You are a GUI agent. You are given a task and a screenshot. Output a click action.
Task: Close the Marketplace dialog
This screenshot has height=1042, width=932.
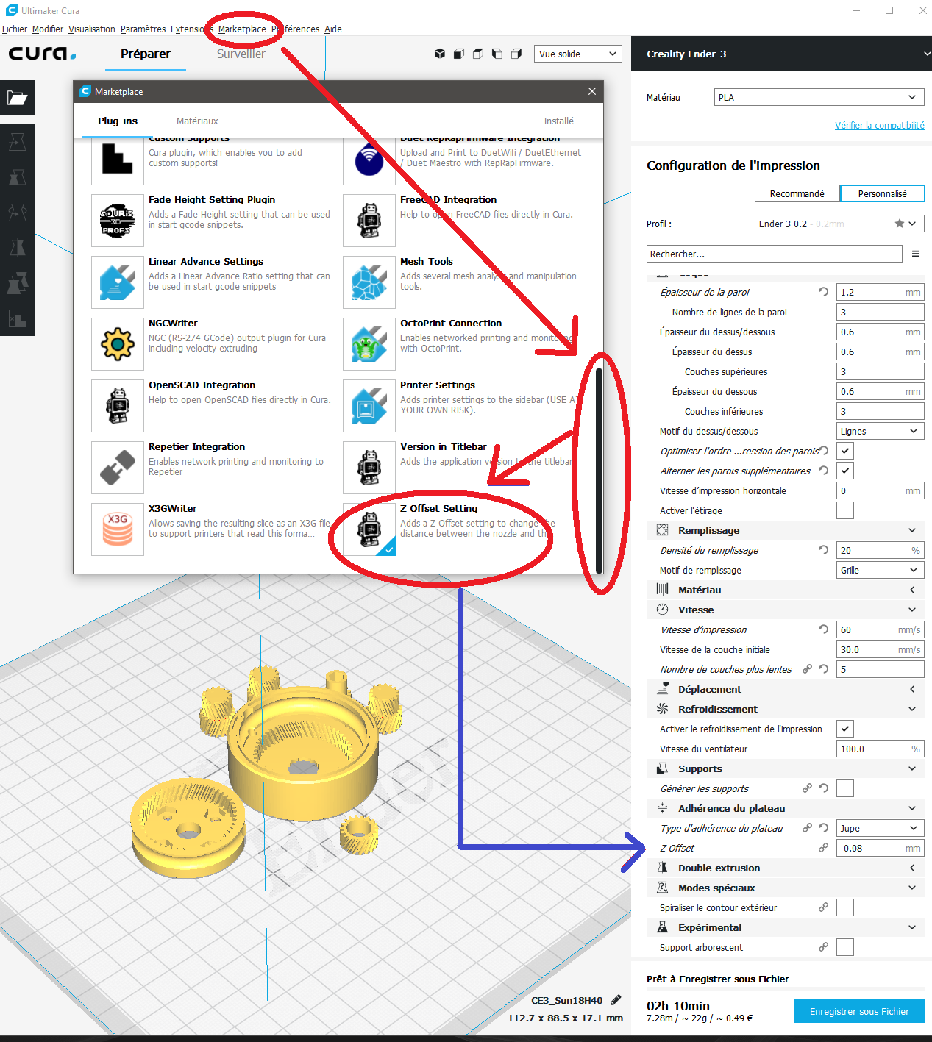[592, 91]
